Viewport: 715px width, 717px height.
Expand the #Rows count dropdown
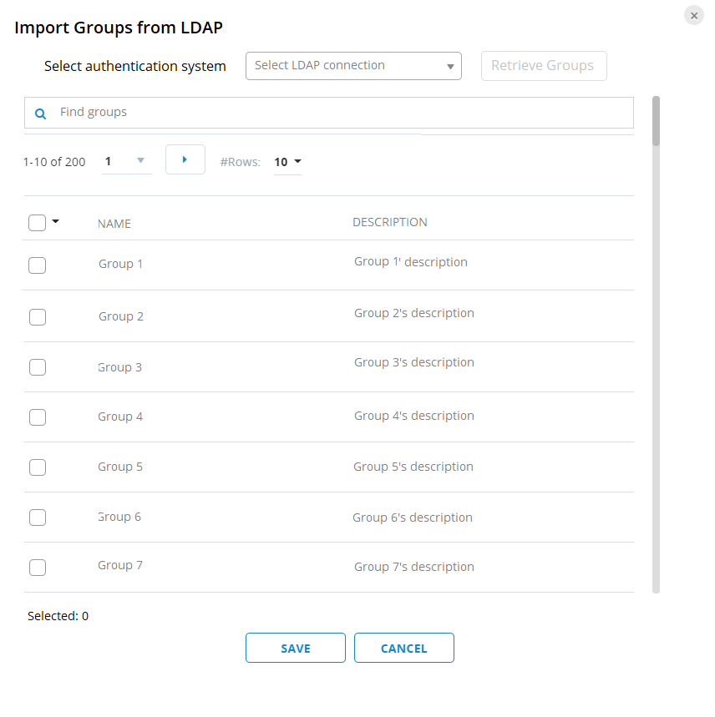tap(287, 162)
